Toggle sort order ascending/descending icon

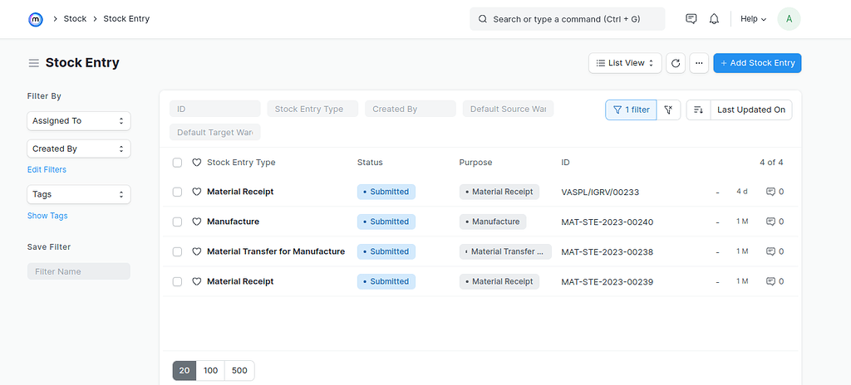tap(698, 110)
